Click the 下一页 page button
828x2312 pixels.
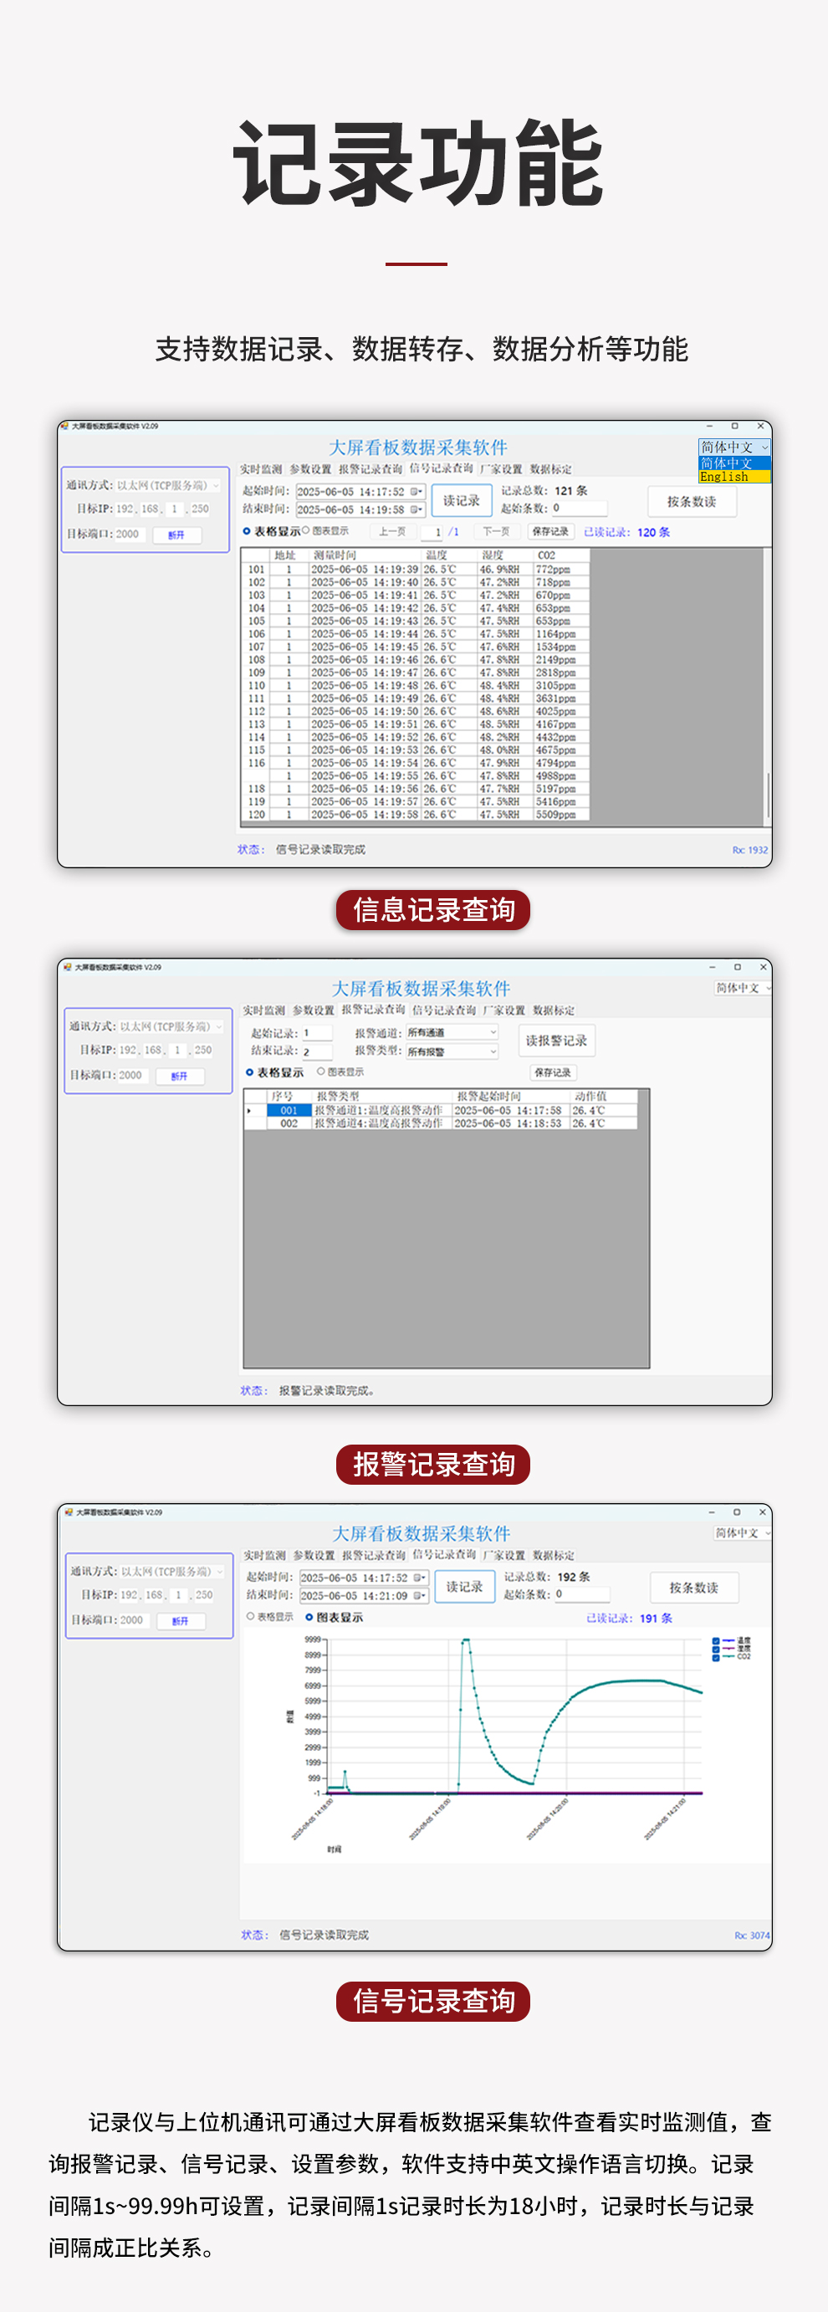tap(496, 531)
